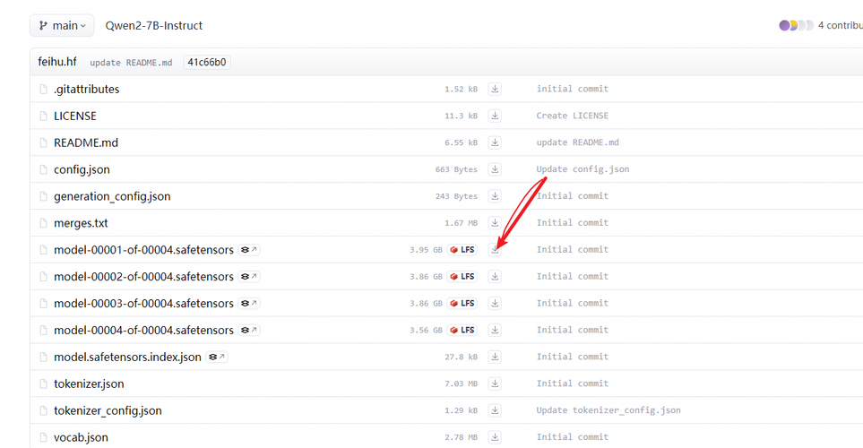Open 'Initial commit' message in vocab.json row

point(573,436)
